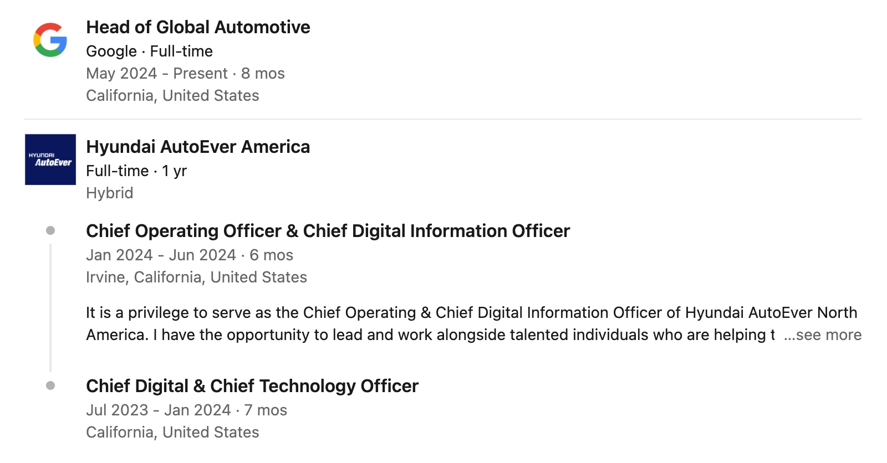
Task: Click the "Full-time · 1 yr" tenure text
Action: pyautogui.click(x=136, y=171)
